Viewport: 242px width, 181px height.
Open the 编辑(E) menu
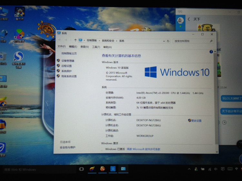(x=73, y=46)
